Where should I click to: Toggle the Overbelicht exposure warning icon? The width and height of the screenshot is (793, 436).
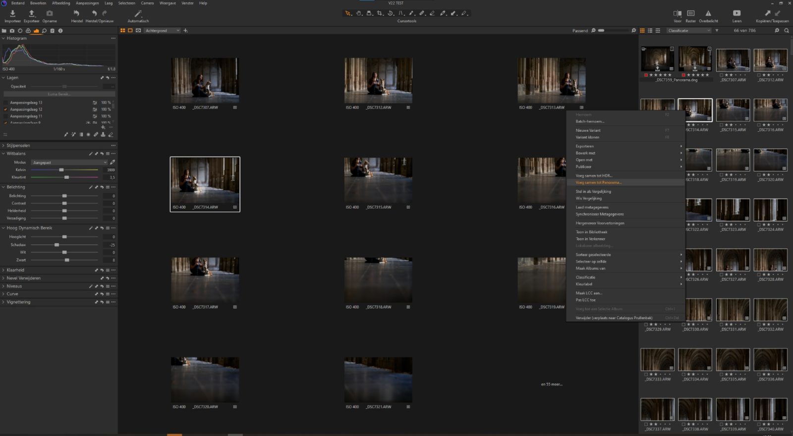point(708,13)
